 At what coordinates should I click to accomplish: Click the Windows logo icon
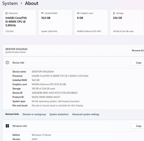point(7,126)
